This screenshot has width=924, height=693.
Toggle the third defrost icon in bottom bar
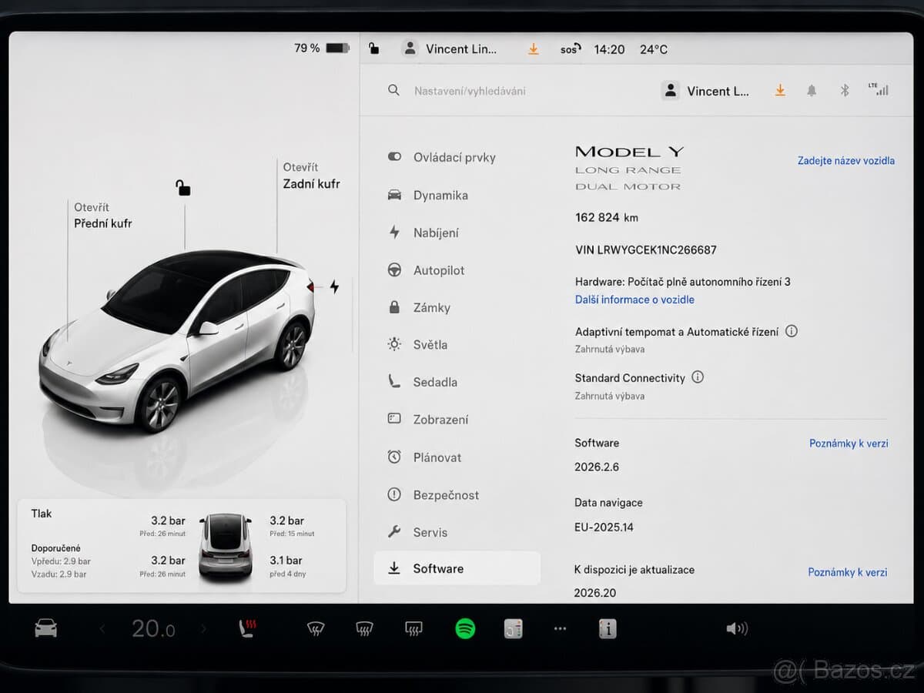413,629
